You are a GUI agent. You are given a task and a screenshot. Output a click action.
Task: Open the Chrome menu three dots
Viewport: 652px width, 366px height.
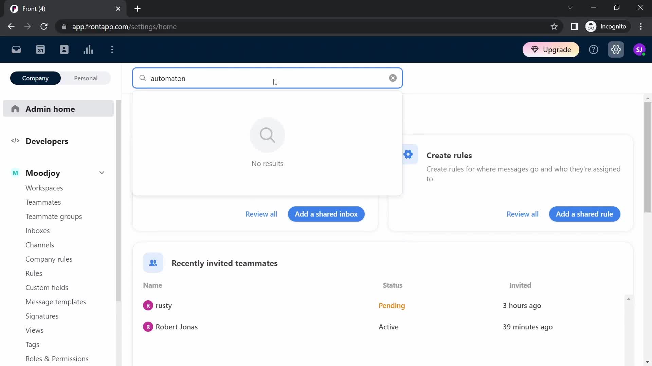click(x=641, y=27)
